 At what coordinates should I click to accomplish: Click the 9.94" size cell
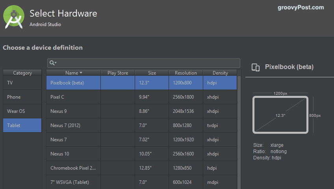(x=152, y=97)
